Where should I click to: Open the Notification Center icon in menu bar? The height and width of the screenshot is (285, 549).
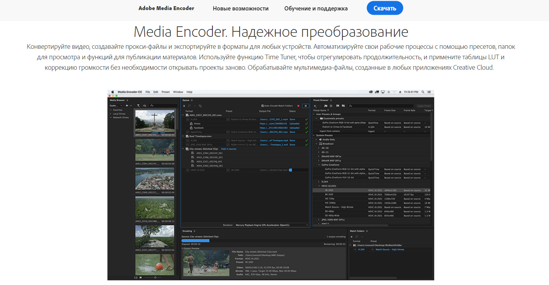(429, 92)
